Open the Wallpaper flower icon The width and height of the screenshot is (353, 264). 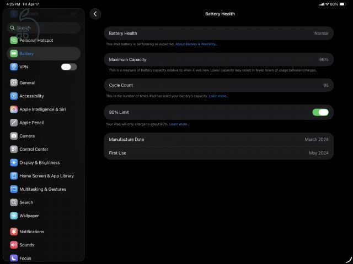(14, 216)
